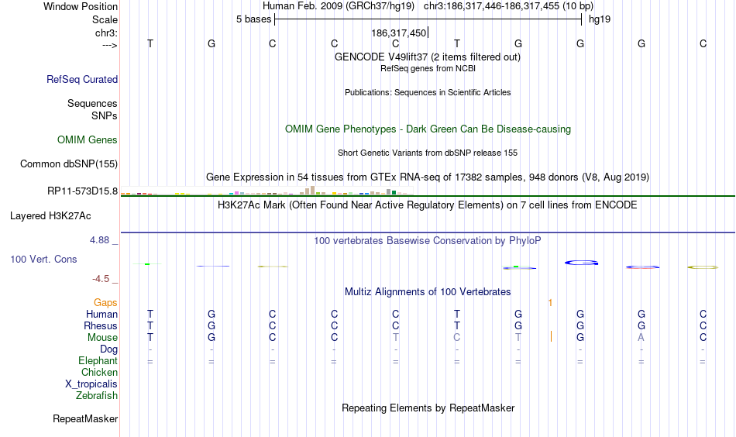736x437 pixels.
Task: Click the ---> sequence direction arrow
Action: [109, 45]
